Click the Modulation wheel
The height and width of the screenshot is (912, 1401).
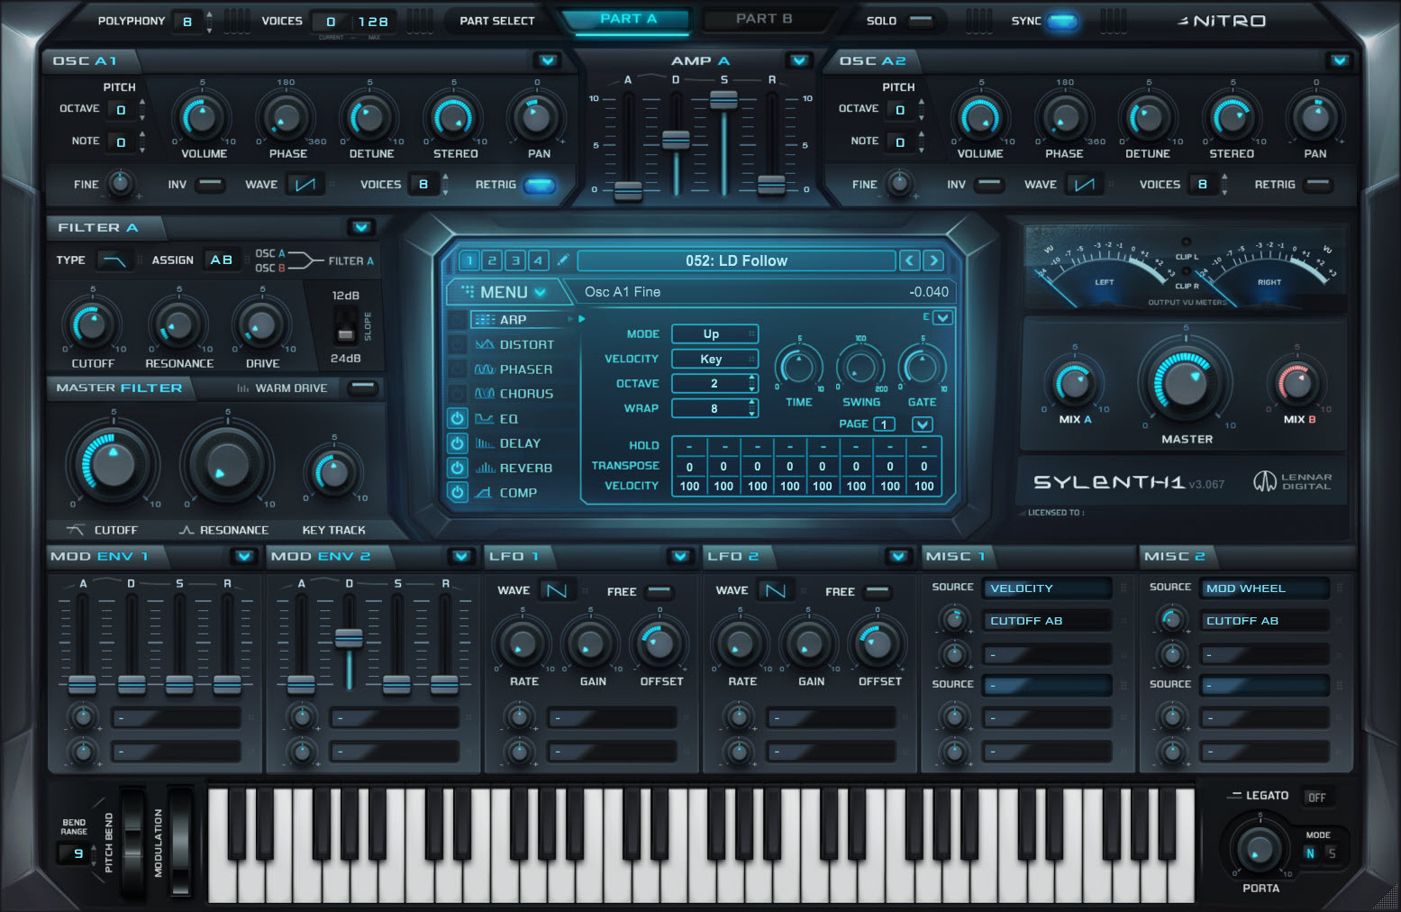pos(180,843)
